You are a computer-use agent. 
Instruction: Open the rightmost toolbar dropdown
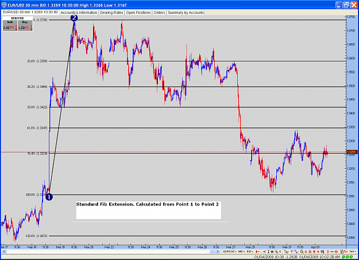click(x=352, y=251)
